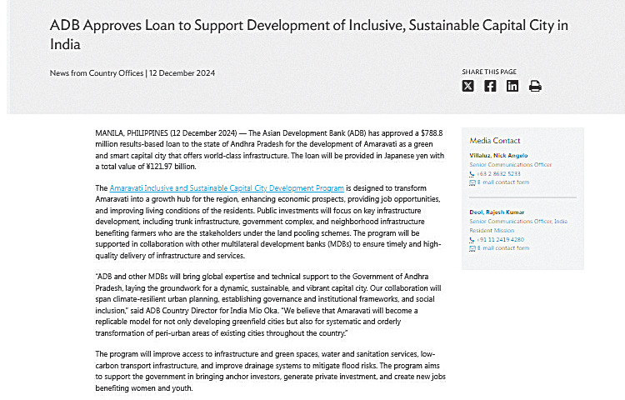Open Deol, Rajesh Kumar contact name
625x400 pixels.
tap(497, 212)
